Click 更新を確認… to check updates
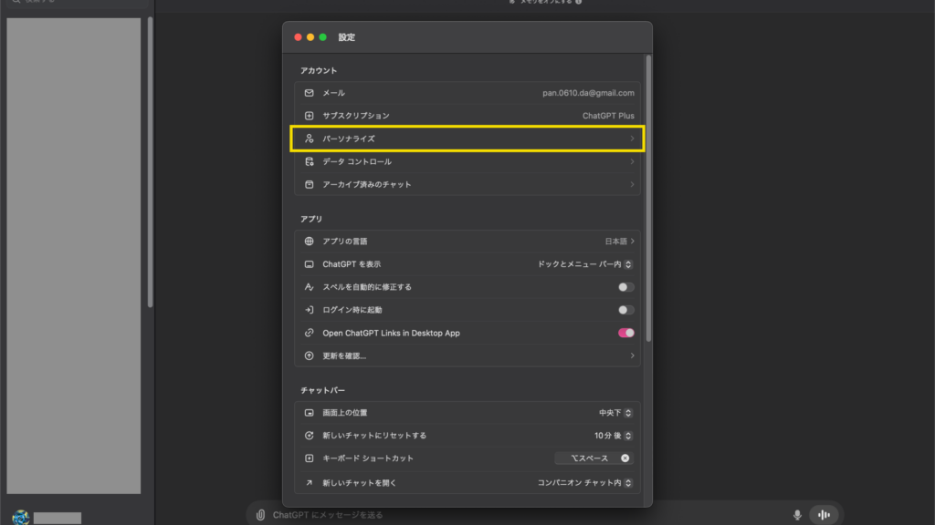The height and width of the screenshot is (525, 935). click(467, 355)
